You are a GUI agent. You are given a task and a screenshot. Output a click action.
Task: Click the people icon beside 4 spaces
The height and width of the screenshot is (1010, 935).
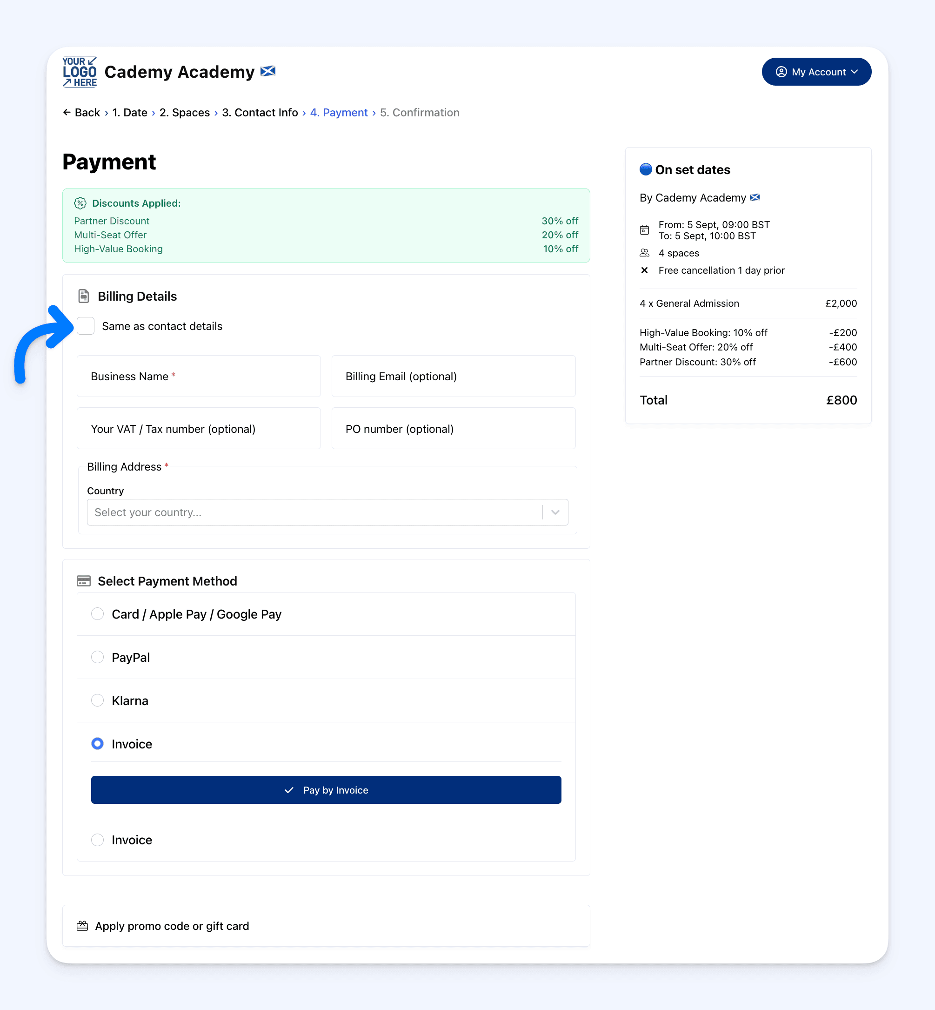pos(644,253)
